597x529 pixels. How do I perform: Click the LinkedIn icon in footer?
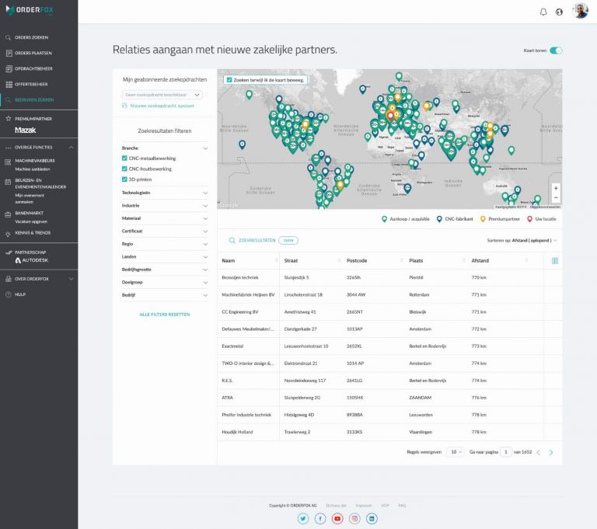[372, 518]
